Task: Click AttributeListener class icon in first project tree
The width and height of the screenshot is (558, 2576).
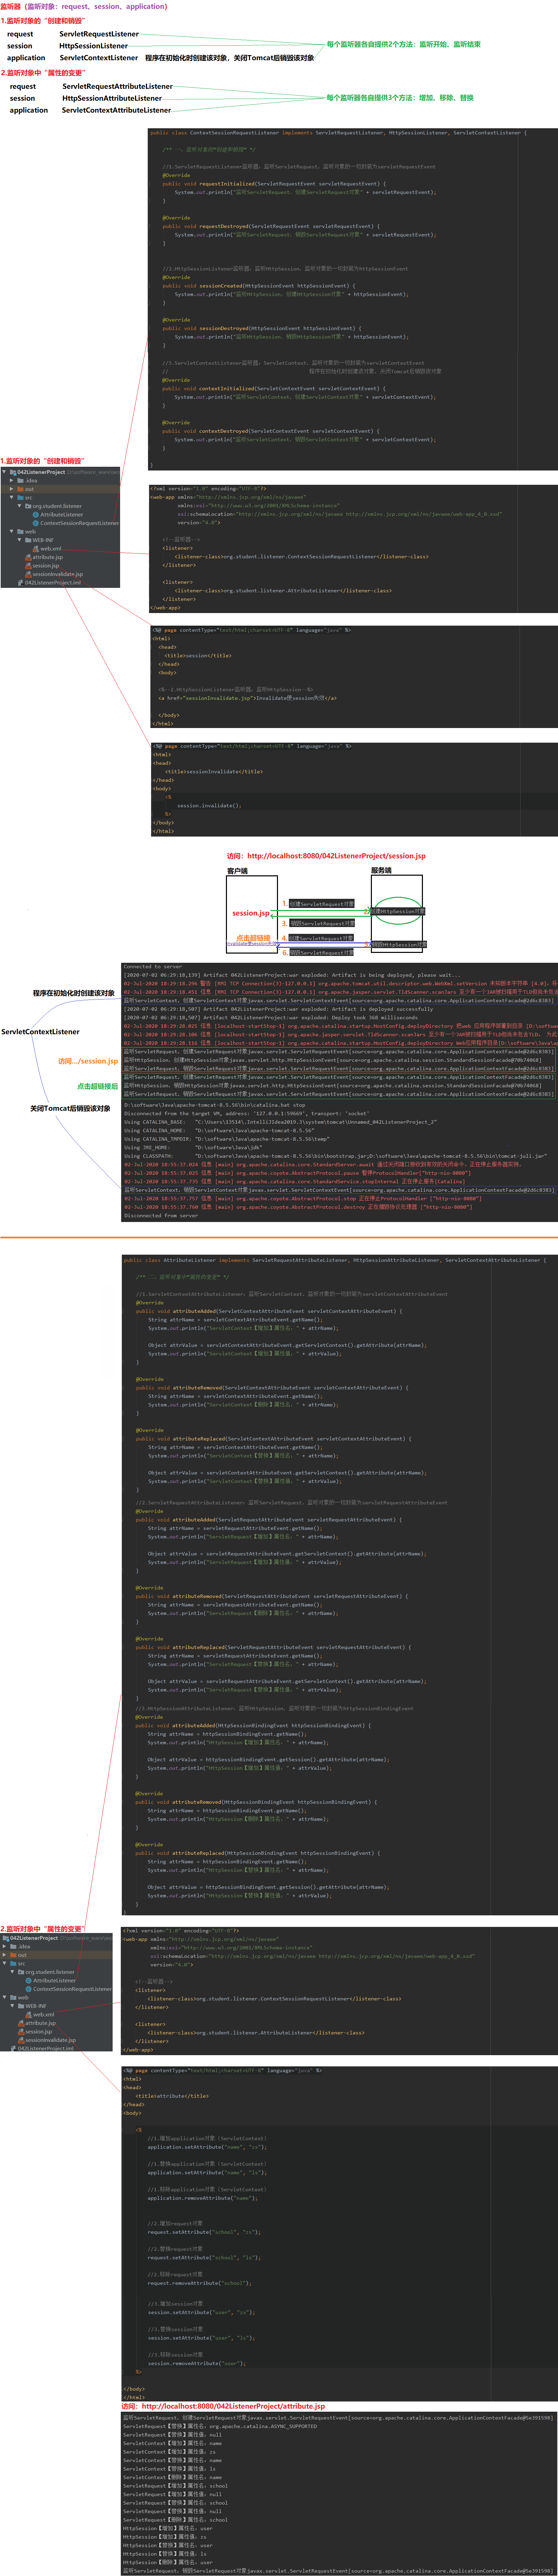Action: [36, 515]
